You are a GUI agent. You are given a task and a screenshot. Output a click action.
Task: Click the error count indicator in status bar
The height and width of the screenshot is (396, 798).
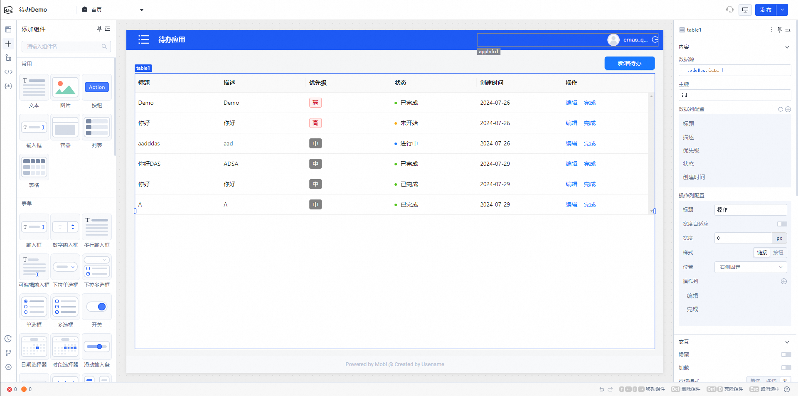pyautogui.click(x=12, y=389)
